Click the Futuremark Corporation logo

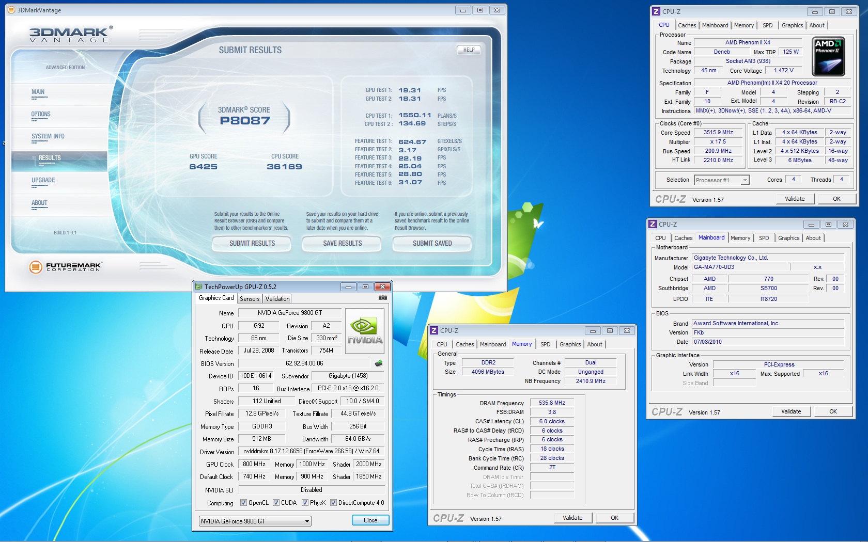point(65,267)
